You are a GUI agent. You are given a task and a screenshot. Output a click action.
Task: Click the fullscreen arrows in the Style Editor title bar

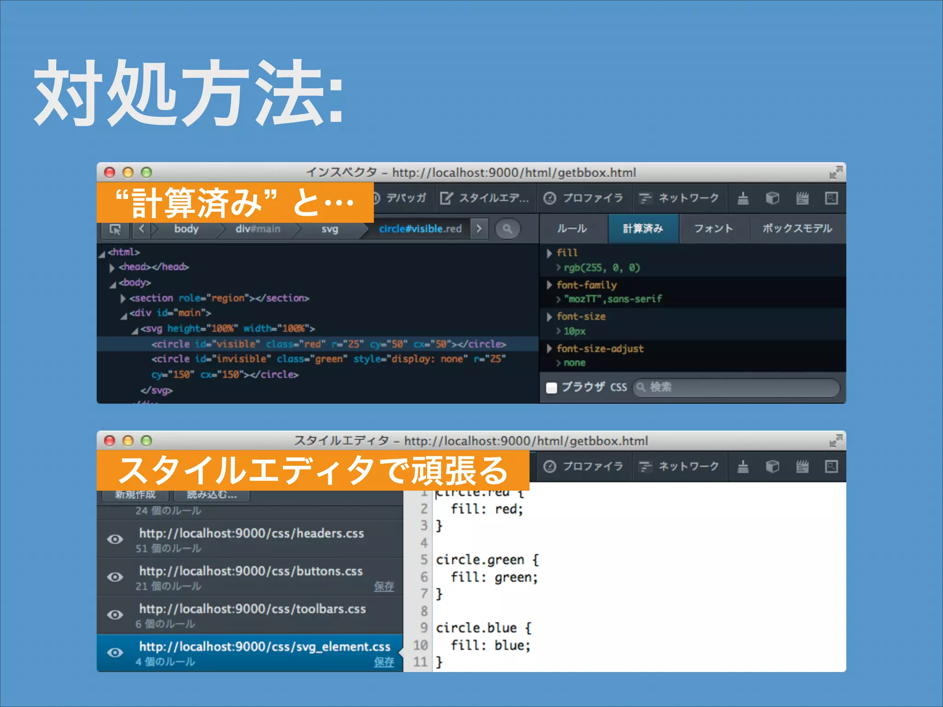click(x=835, y=441)
